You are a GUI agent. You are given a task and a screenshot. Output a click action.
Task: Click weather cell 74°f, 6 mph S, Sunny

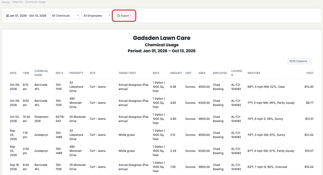point(265,119)
